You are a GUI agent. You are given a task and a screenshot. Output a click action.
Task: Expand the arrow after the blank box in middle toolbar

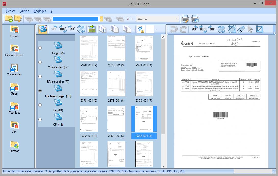coord(156,29)
